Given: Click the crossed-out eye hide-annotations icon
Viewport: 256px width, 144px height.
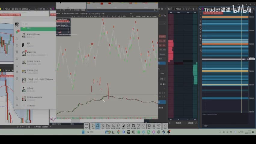Looking at the screenshot, I should [159, 126].
